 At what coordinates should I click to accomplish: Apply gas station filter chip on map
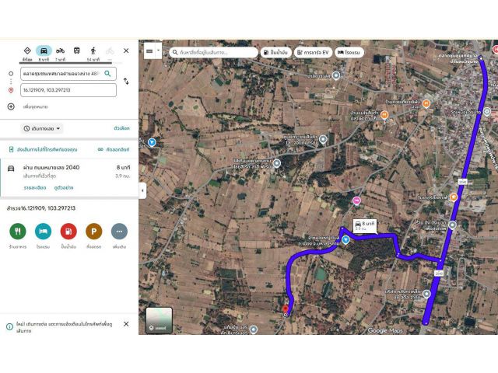coord(276,52)
